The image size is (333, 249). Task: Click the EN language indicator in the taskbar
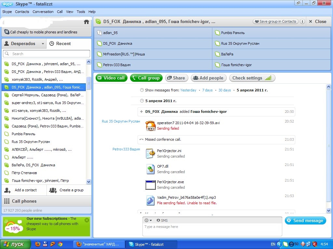coord(273,244)
